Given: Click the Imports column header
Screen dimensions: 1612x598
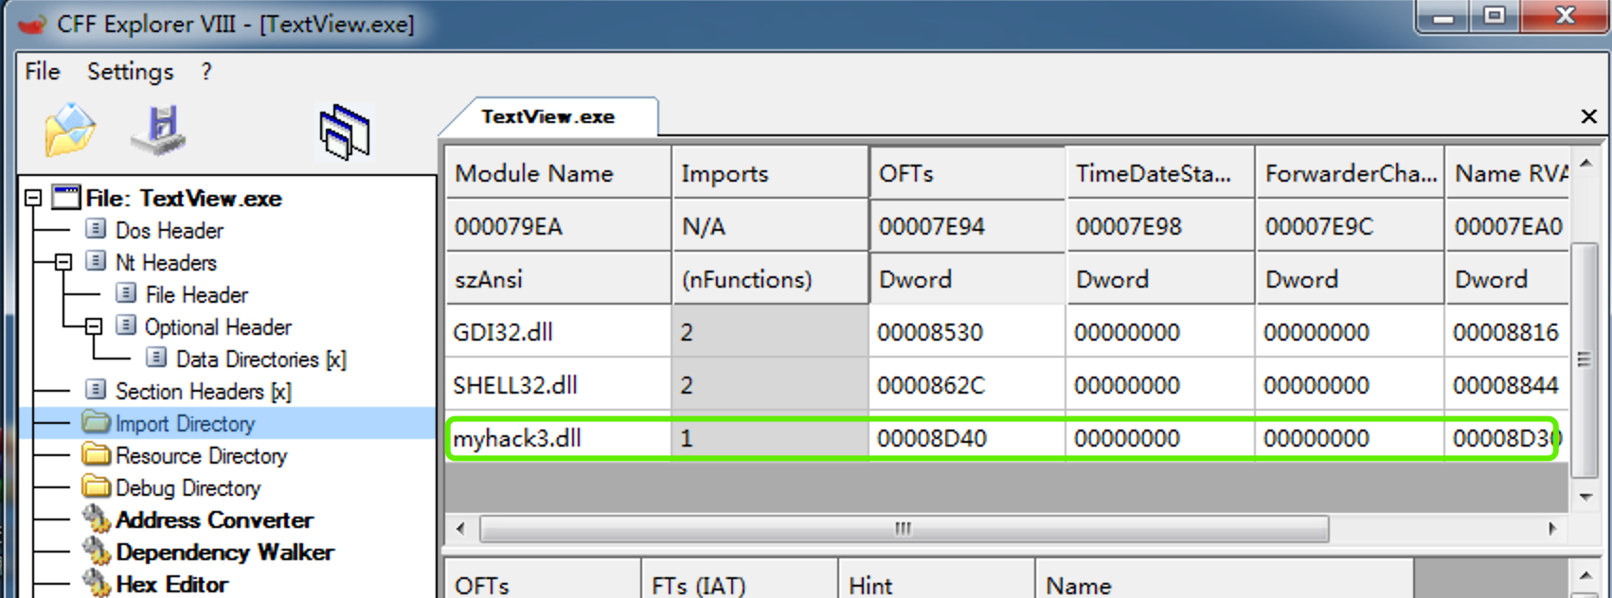Looking at the screenshot, I should tap(770, 172).
